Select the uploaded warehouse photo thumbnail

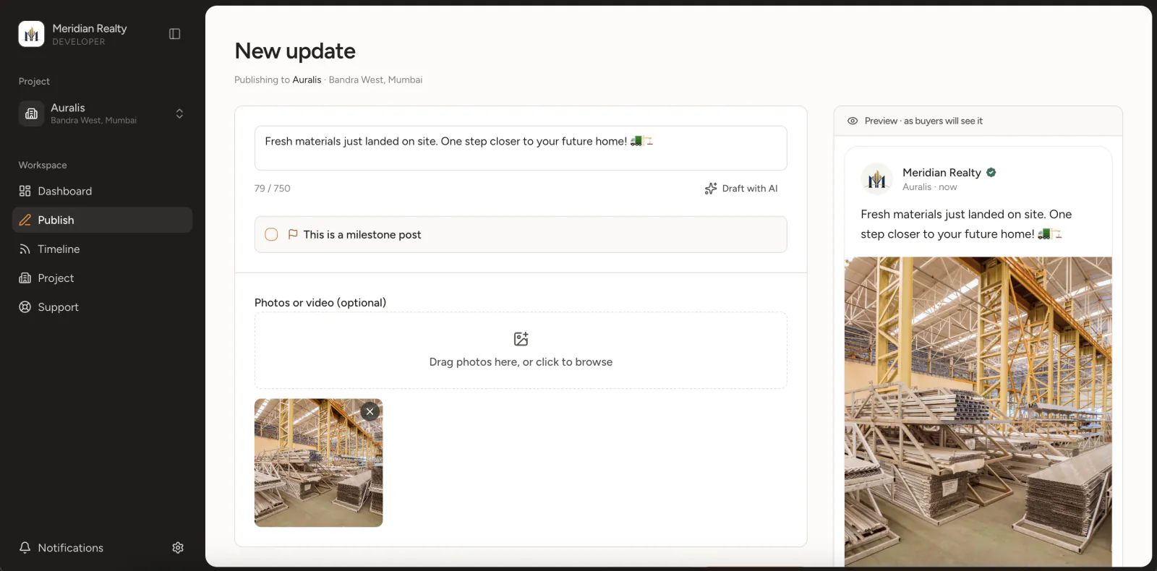click(318, 463)
